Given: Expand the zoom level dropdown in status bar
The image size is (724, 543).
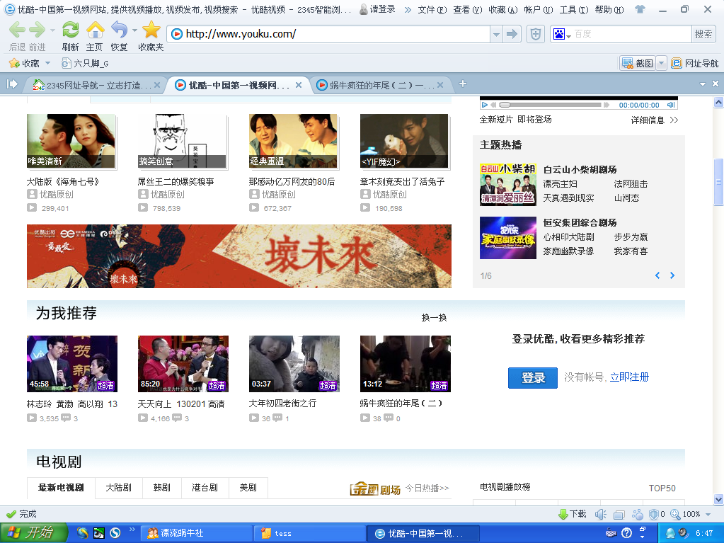Looking at the screenshot, I should pyautogui.click(x=708, y=515).
